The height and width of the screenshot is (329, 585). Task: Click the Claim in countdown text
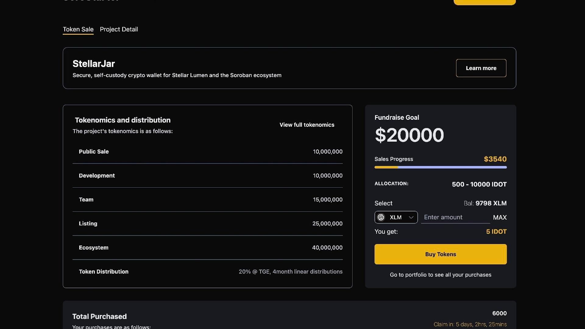pyautogui.click(x=470, y=324)
